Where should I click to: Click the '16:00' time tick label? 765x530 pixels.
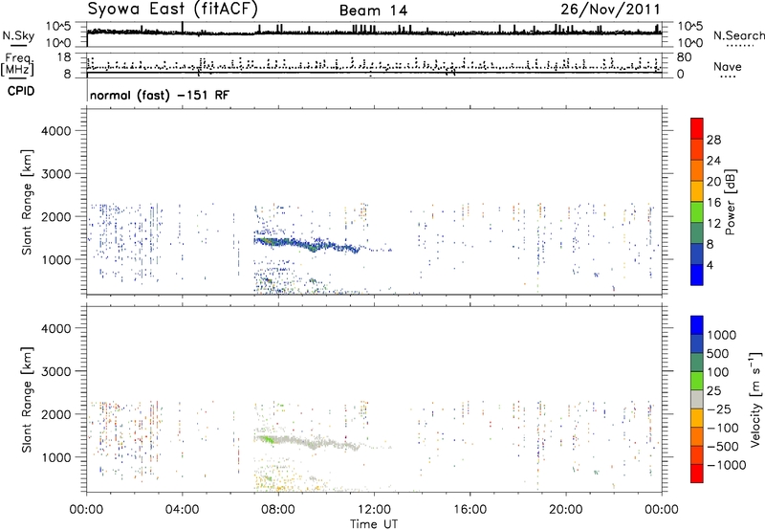pos(470,510)
